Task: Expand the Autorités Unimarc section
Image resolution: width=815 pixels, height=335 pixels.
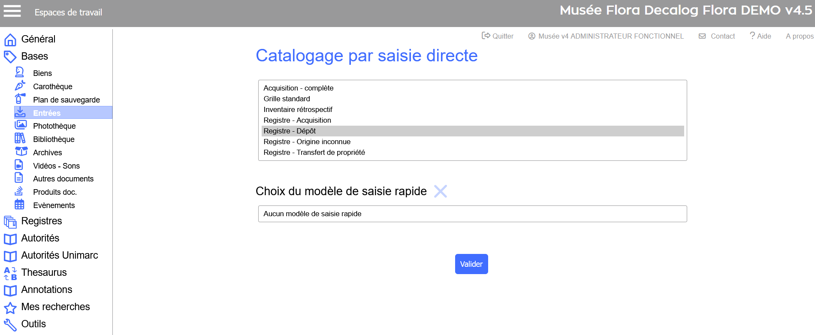Action: pyautogui.click(x=59, y=255)
